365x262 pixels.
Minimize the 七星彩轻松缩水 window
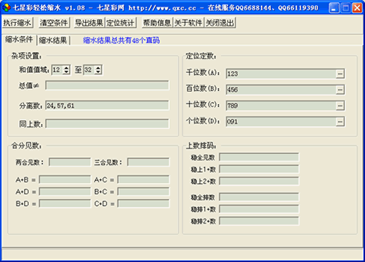click(x=334, y=8)
